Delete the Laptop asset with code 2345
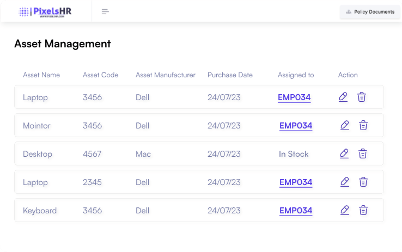Image resolution: width=402 pixels, height=252 pixels. pos(363,182)
